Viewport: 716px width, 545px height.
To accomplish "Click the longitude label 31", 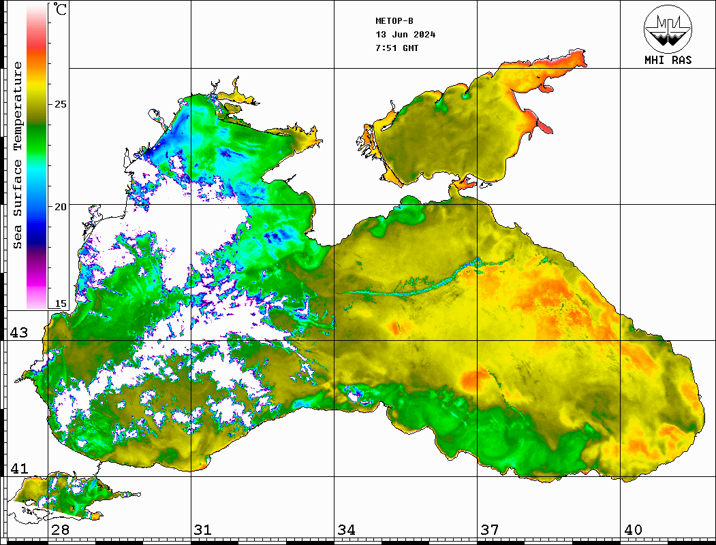I will 203,530.
